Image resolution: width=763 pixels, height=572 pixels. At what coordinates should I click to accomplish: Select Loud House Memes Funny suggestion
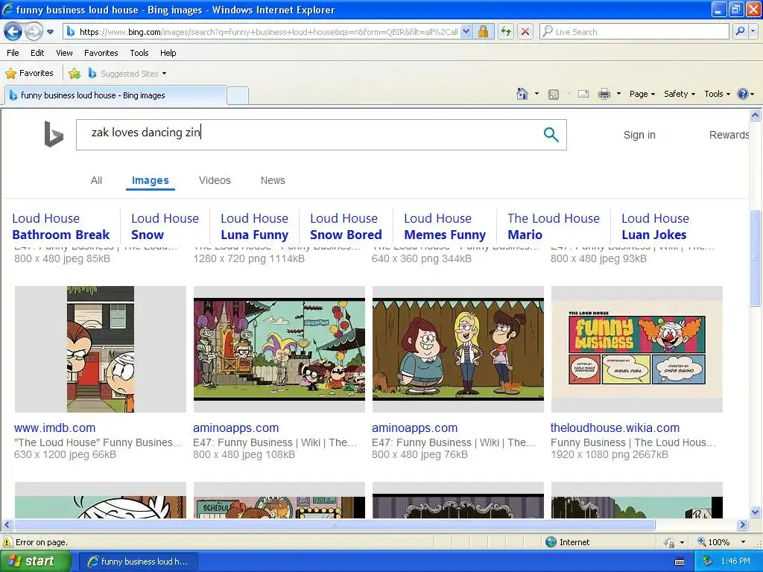point(445,226)
